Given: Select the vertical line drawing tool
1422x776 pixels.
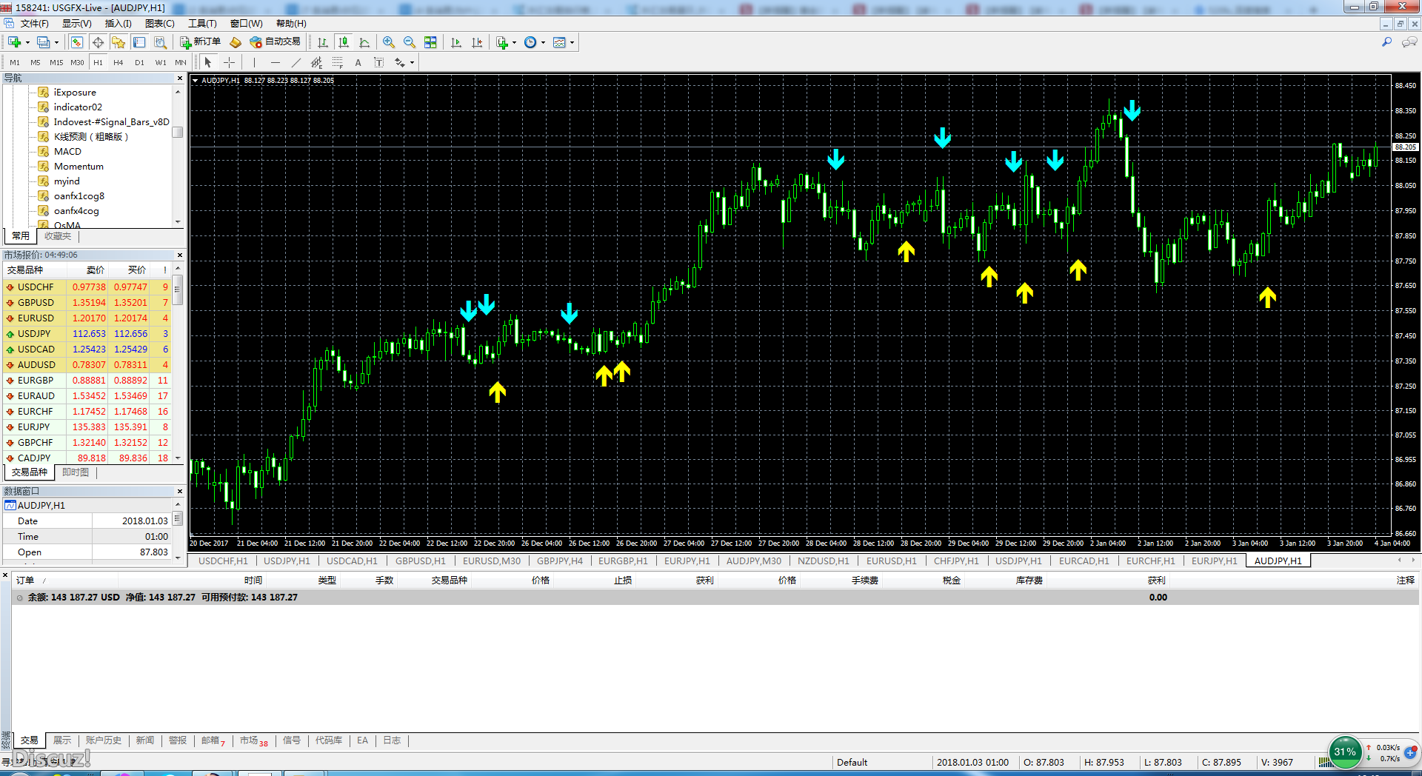Looking at the screenshot, I should click(x=254, y=62).
